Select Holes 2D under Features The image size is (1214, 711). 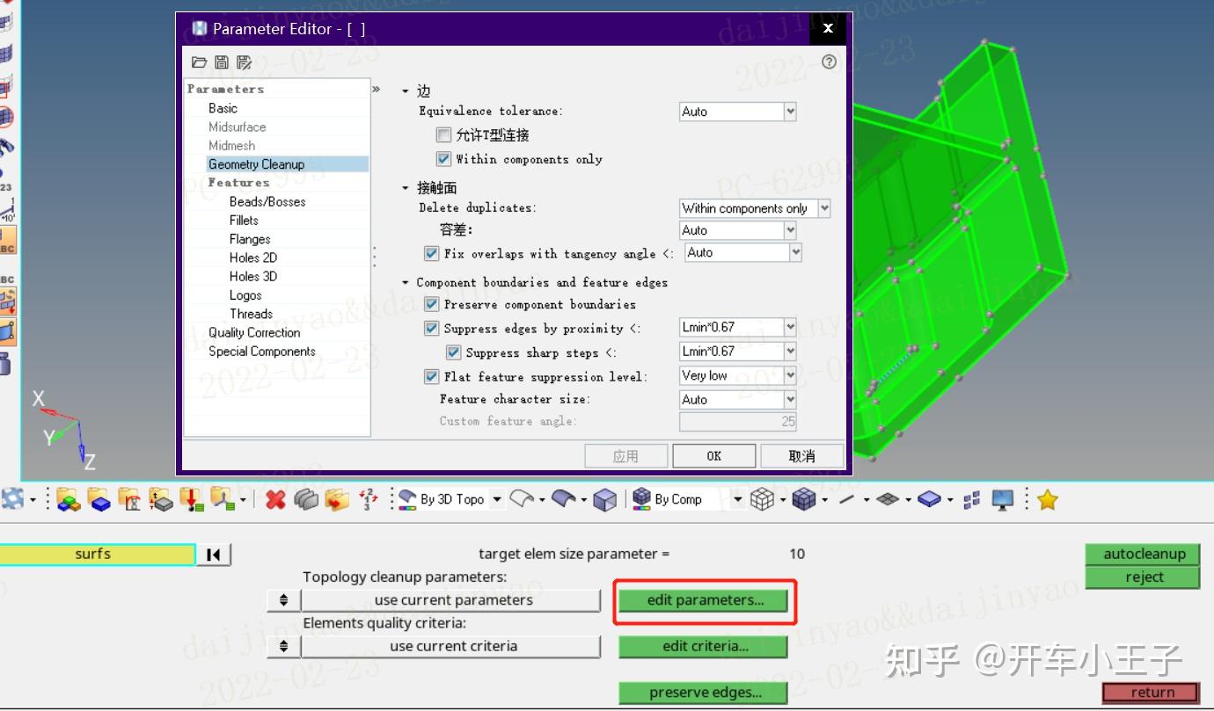[253, 258]
